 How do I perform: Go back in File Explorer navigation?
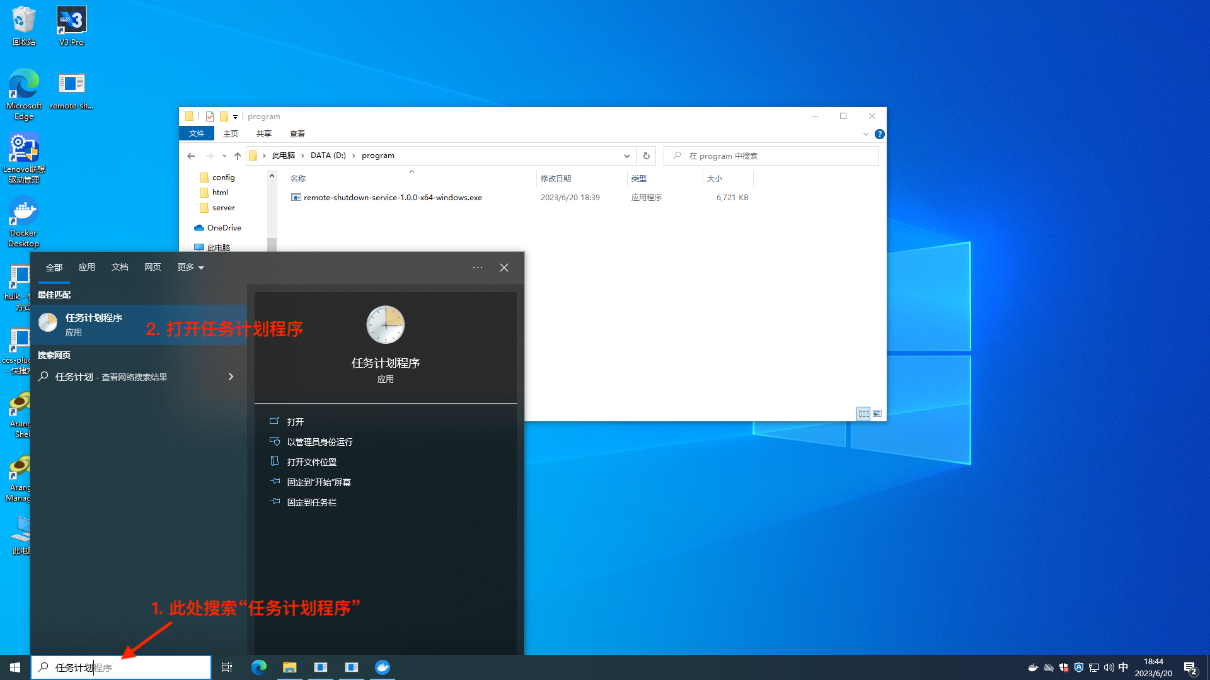click(191, 156)
